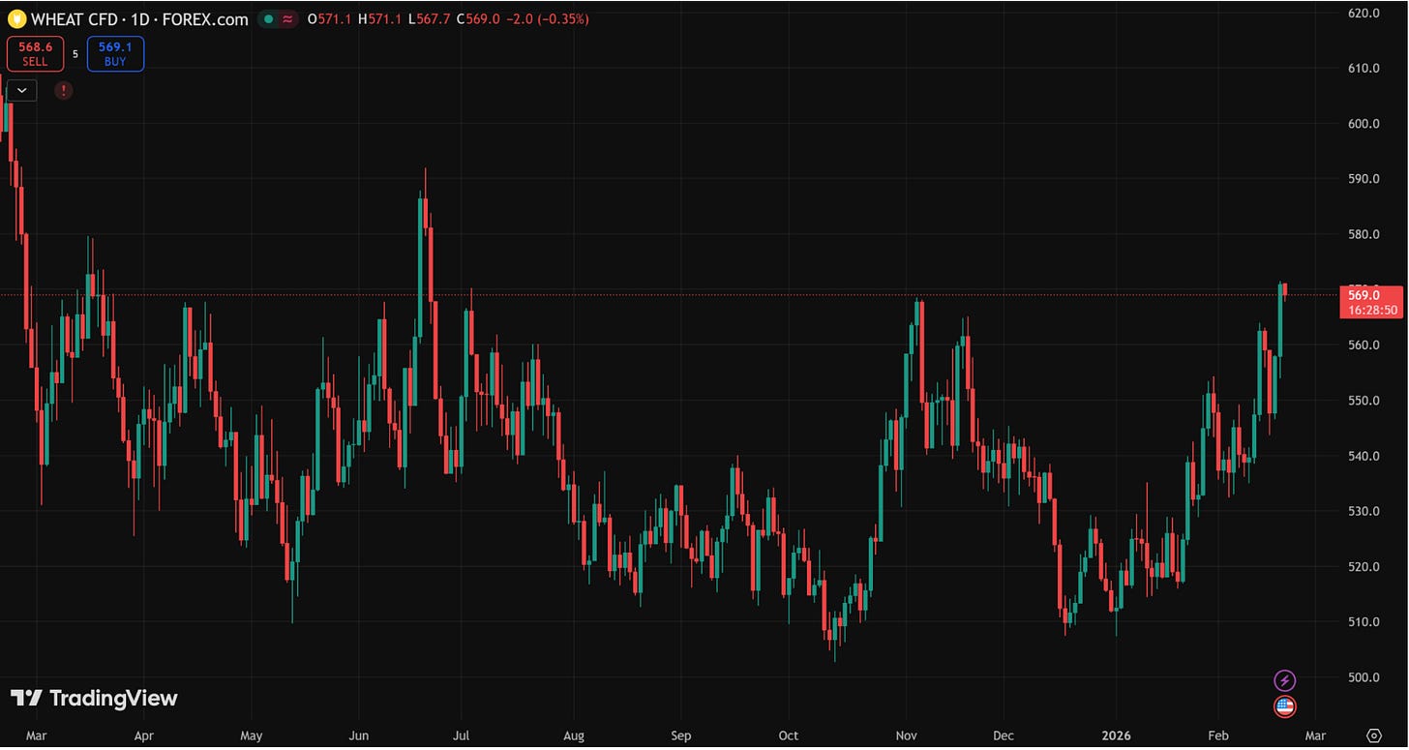This screenshot has width=1409, height=750.
Task: Click the high value H571.1
Action: coord(379,19)
